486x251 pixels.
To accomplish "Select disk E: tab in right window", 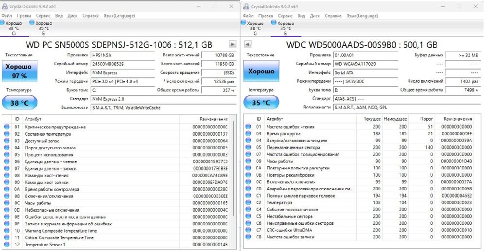I will pos(285,28).
